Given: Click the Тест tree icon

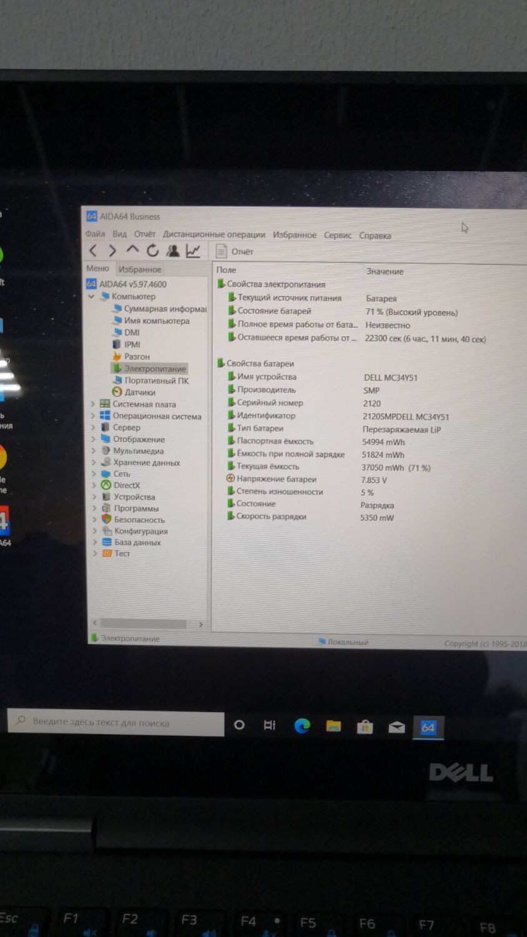Looking at the screenshot, I should pos(107,553).
